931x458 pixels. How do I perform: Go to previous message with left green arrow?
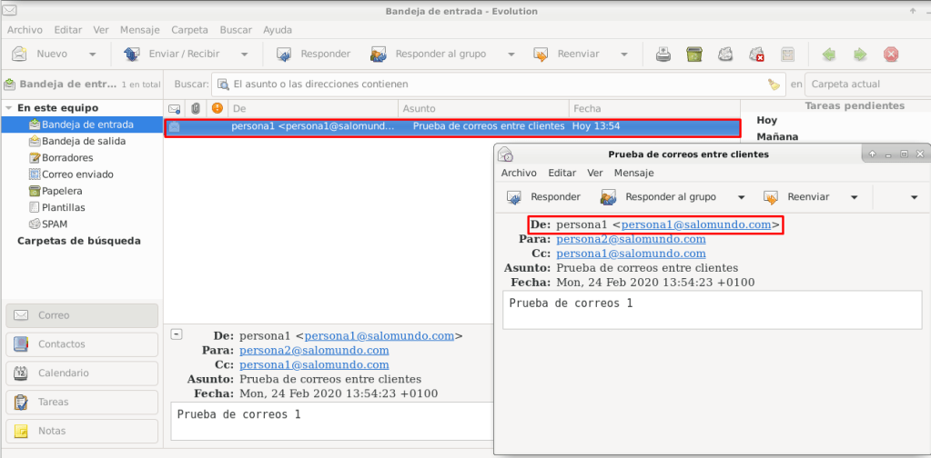829,55
